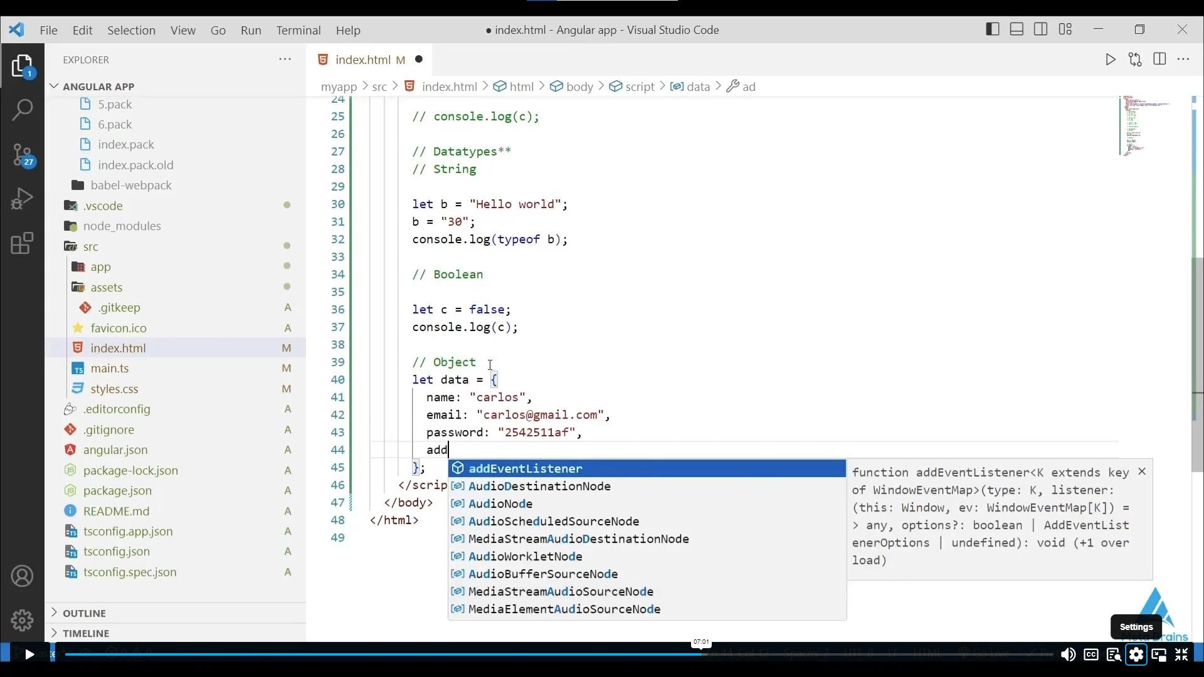Screen dimensions: 1204x677
Task: Open the Customize Layout icon
Action: coord(1065,29)
